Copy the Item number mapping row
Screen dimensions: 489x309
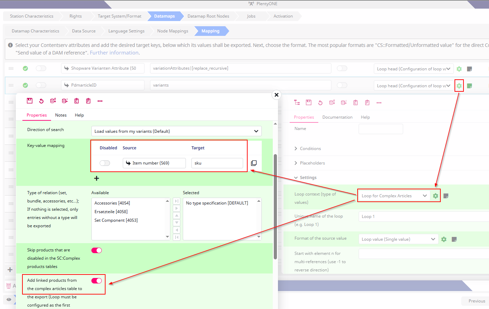point(254,163)
